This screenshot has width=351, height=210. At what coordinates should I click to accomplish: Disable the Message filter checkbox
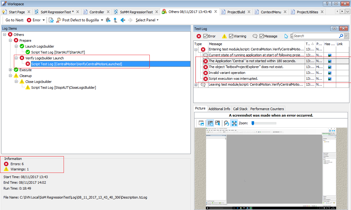[x=261, y=36]
